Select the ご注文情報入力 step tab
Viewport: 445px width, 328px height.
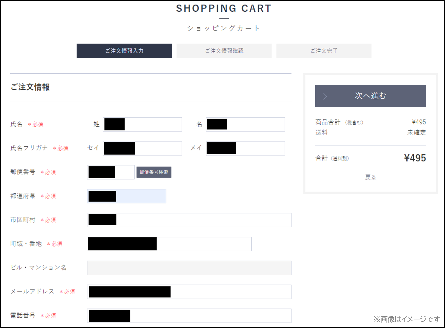(124, 51)
